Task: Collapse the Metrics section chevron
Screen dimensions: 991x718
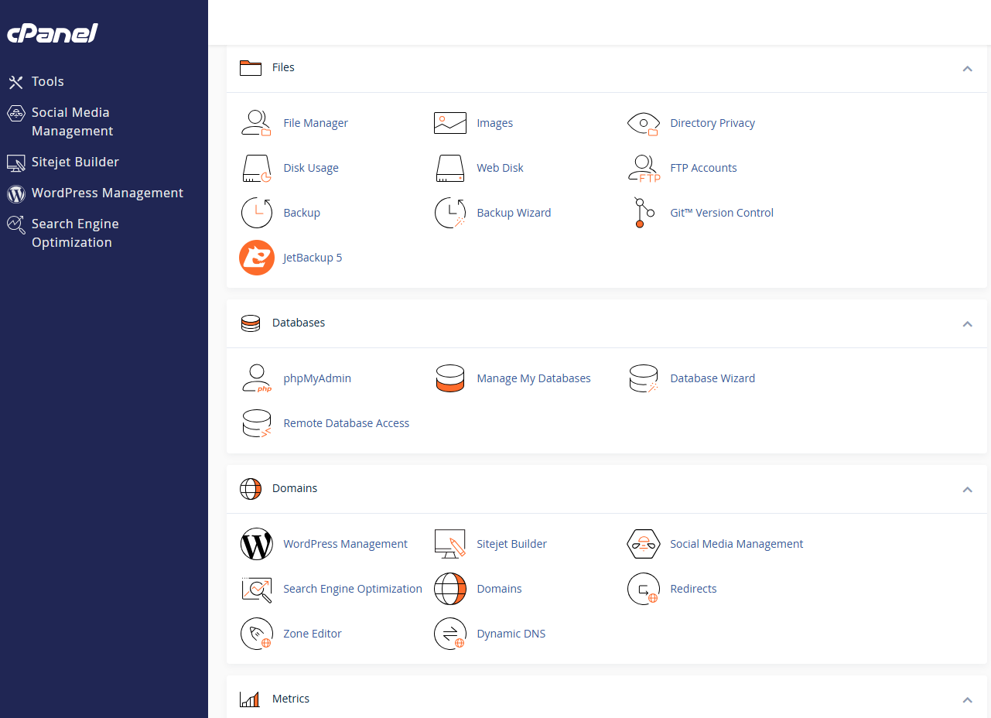Action: (x=967, y=699)
